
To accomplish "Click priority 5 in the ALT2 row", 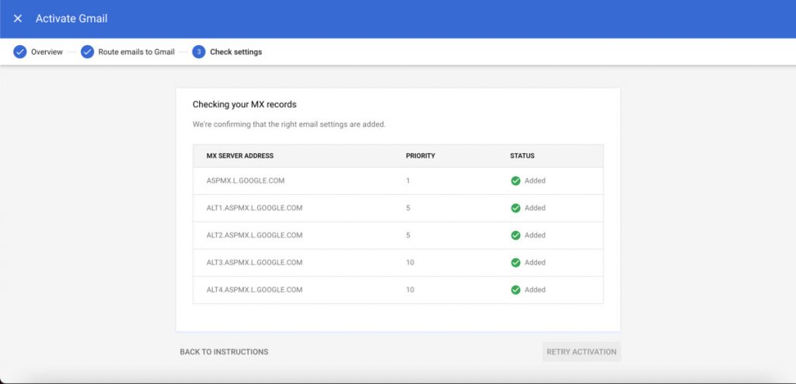I will 408,236.
